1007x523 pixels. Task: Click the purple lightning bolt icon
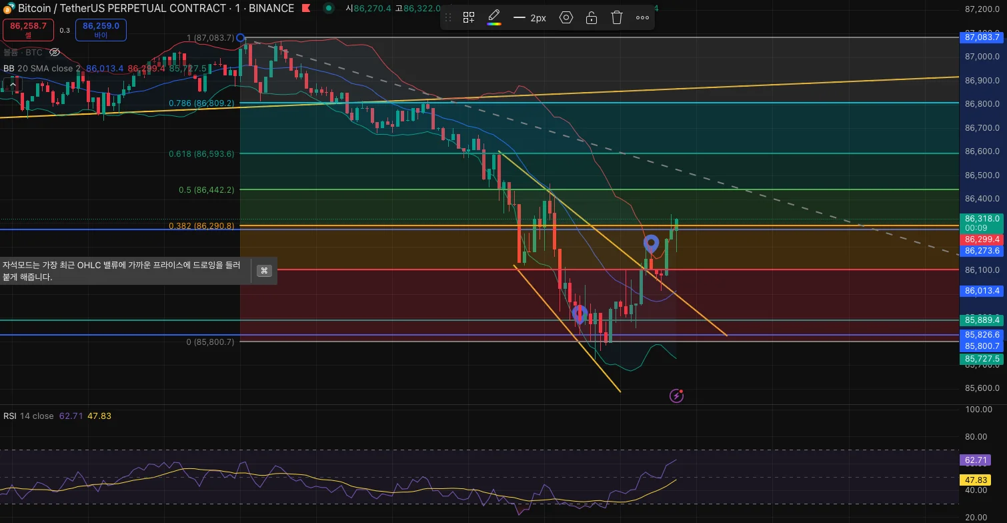click(676, 396)
